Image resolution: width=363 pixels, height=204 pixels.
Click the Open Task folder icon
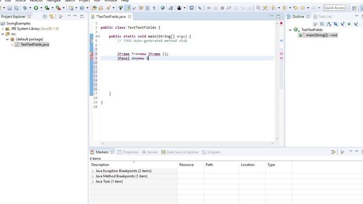click(x=101, y=8)
